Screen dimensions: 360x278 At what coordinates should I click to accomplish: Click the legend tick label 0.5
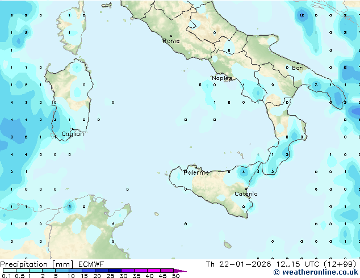point(19,276)
